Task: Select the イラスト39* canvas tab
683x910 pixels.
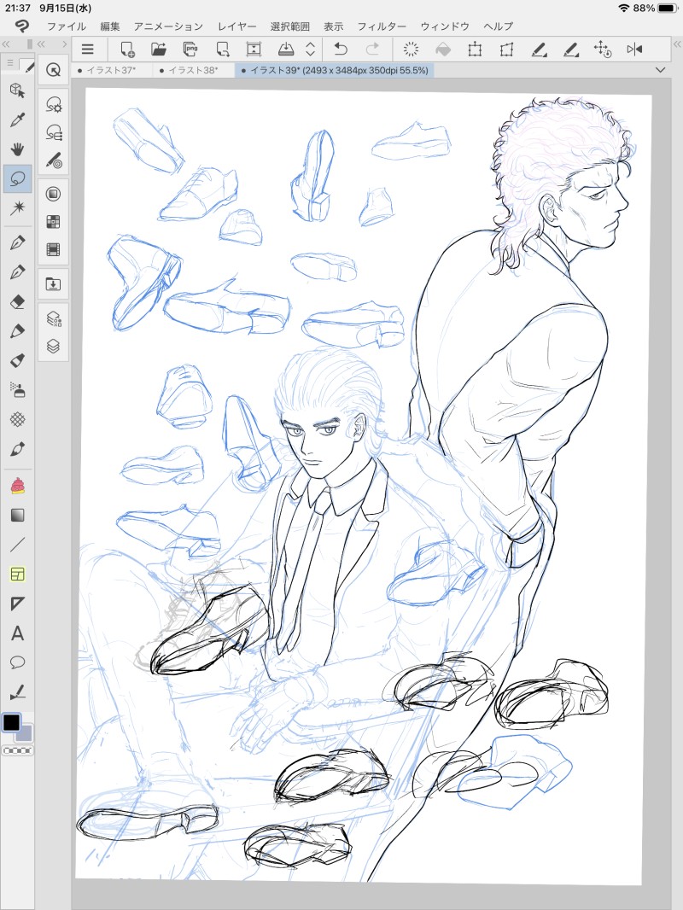Action: (335, 70)
